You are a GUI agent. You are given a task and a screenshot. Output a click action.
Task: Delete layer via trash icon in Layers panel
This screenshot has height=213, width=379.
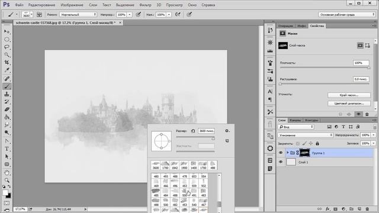[367, 209]
